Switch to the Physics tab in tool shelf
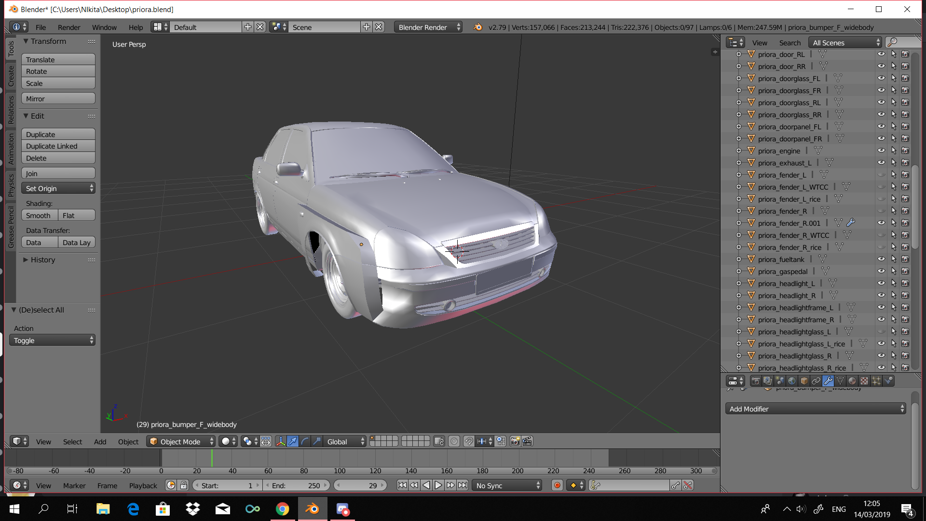 [11, 185]
